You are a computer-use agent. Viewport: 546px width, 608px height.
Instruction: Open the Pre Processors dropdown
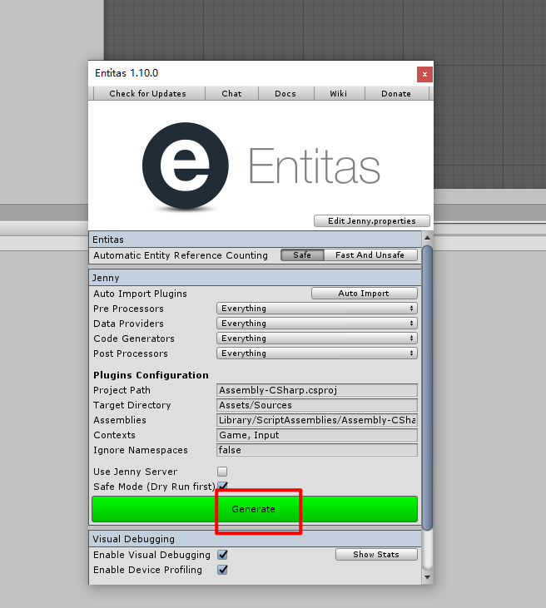pos(316,309)
